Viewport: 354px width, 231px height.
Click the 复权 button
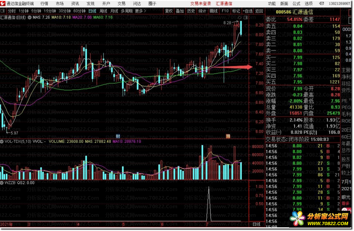click(x=169, y=11)
